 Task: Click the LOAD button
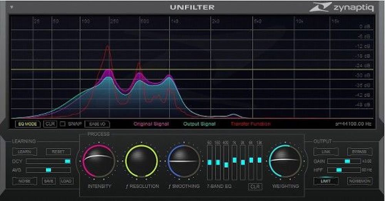click(x=67, y=181)
